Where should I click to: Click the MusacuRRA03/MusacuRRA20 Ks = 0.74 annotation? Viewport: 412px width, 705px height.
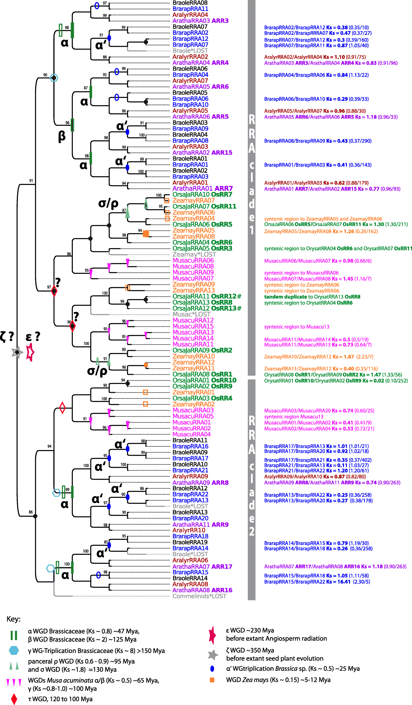(x=319, y=410)
